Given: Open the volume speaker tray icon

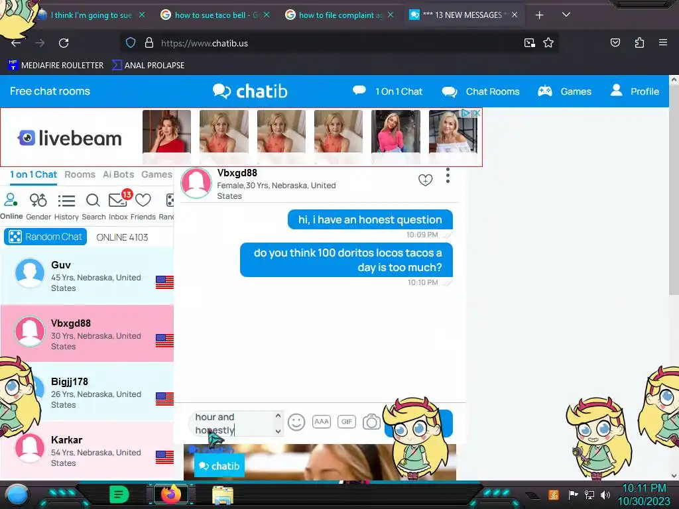Looking at the screenshot, I should [605, 494].
